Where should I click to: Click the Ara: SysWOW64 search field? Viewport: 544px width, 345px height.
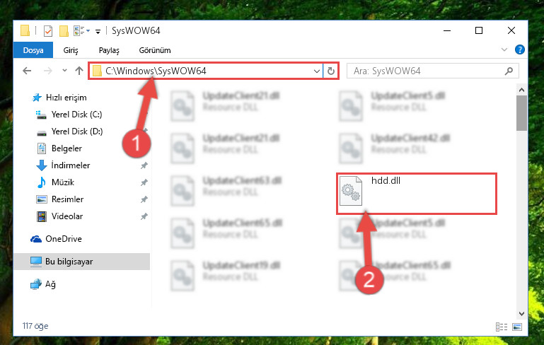point(427,71)
